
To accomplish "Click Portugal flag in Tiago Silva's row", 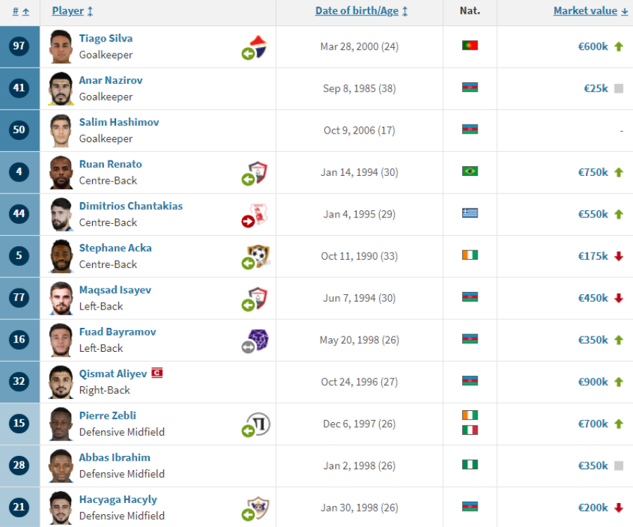I will 470,45.
